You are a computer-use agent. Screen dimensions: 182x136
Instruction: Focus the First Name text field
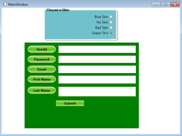click(97, 79)
